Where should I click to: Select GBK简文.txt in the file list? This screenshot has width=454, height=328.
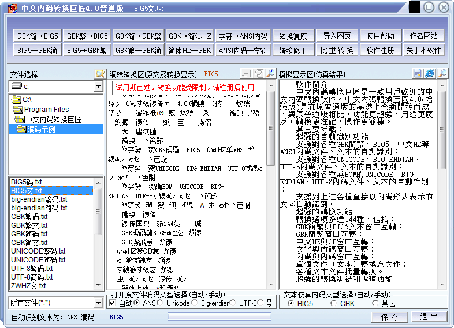coord(52,243)
